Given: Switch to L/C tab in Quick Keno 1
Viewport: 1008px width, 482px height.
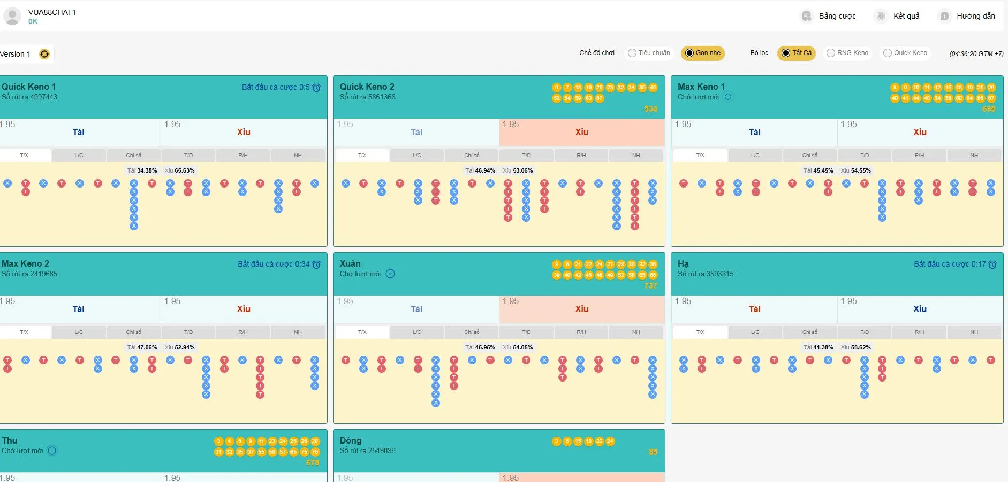Looking at the screenshot, I should (79, 156).
